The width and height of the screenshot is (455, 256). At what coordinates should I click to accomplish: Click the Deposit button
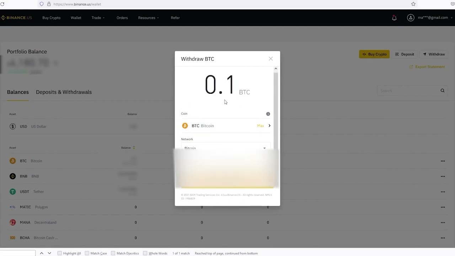click(405, 54)
